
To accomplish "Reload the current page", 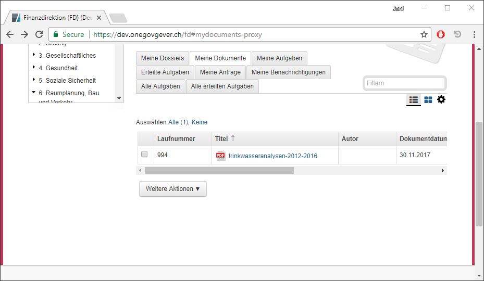I will [39, 34].
